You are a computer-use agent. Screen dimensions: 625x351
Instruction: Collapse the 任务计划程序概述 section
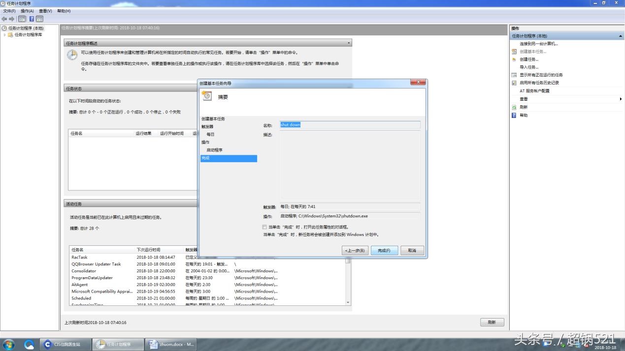tap(349, 43)
